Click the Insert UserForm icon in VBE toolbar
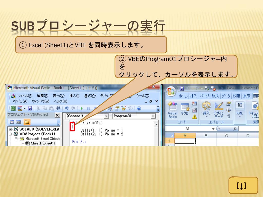Screen dimensions: 263x197 point(20,109)
